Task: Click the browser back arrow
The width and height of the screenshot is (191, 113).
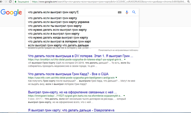Action: click(x=1, y=2)
